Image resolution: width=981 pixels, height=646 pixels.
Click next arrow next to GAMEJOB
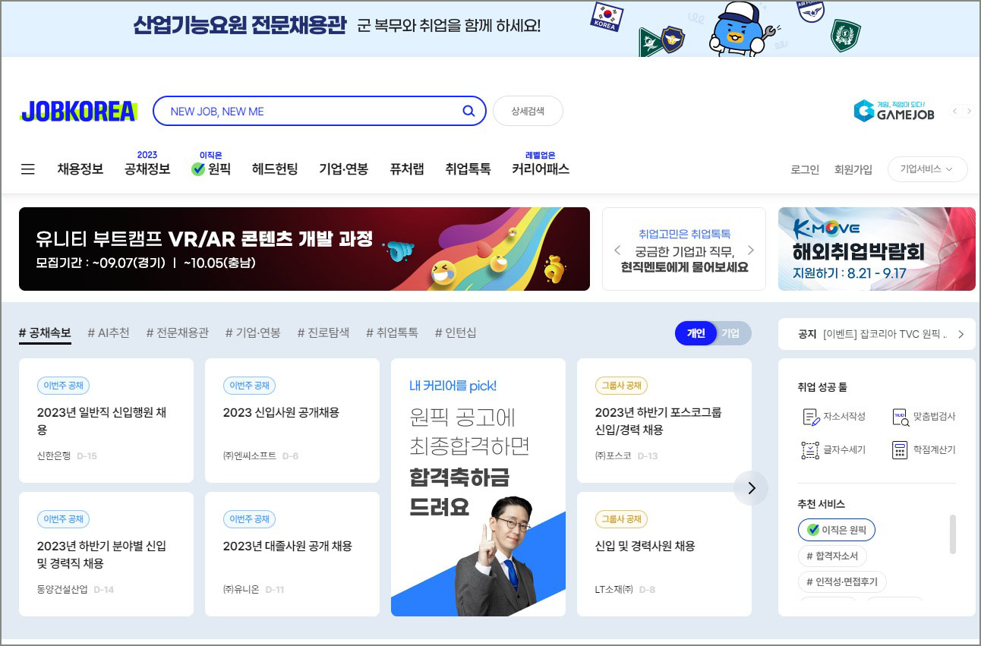pyautogui.click(x=968, y=111)
